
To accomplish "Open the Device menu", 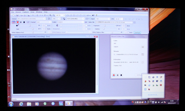I will (x=18, y=12).
